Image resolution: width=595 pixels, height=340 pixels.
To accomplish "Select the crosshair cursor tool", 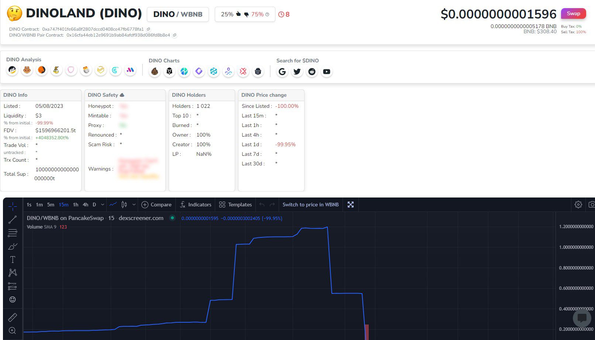I will 13,206.
